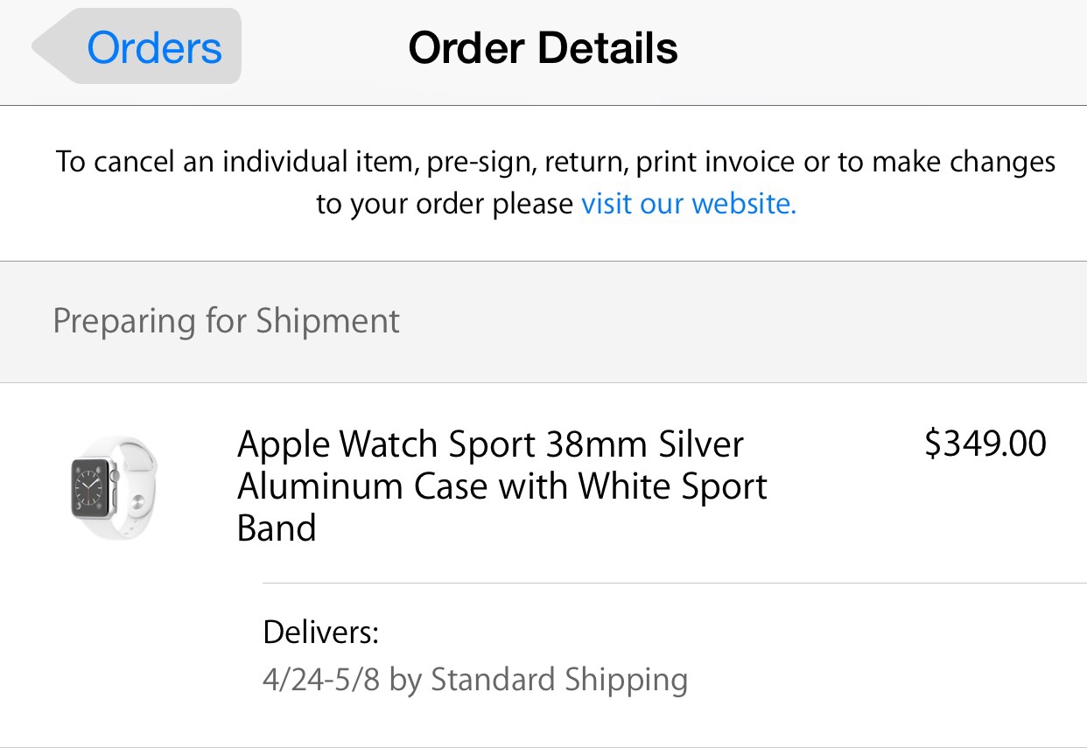
Task: Select the Preparing for Shipment section header
Action: click(x=543, y=321)
